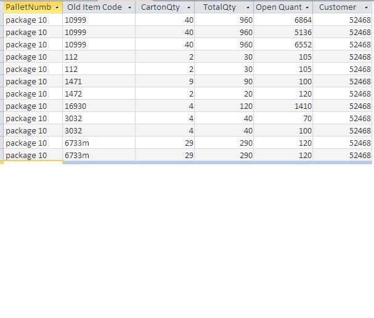This screenshot has height=318, width=374.
Task: Click the Open Quant cell 6864
Action: (283, 20)
